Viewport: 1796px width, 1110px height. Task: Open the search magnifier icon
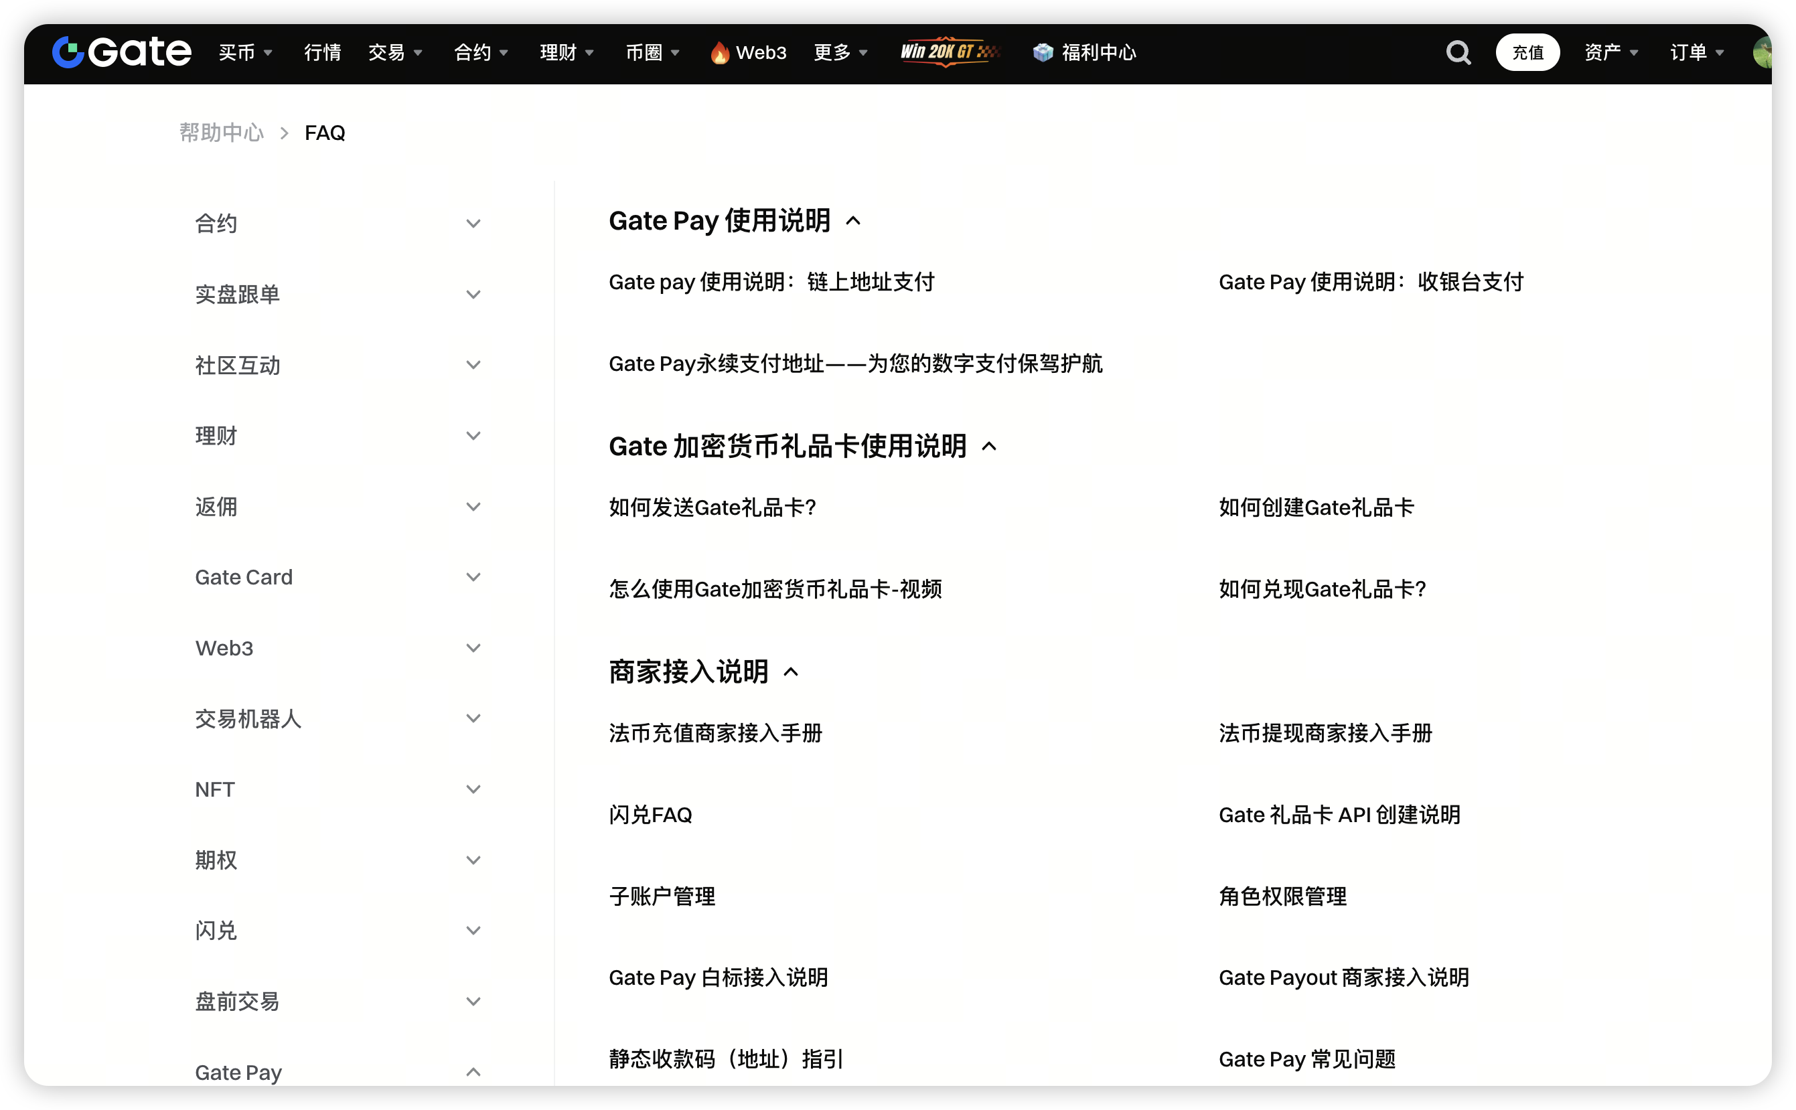(1458, 53)
